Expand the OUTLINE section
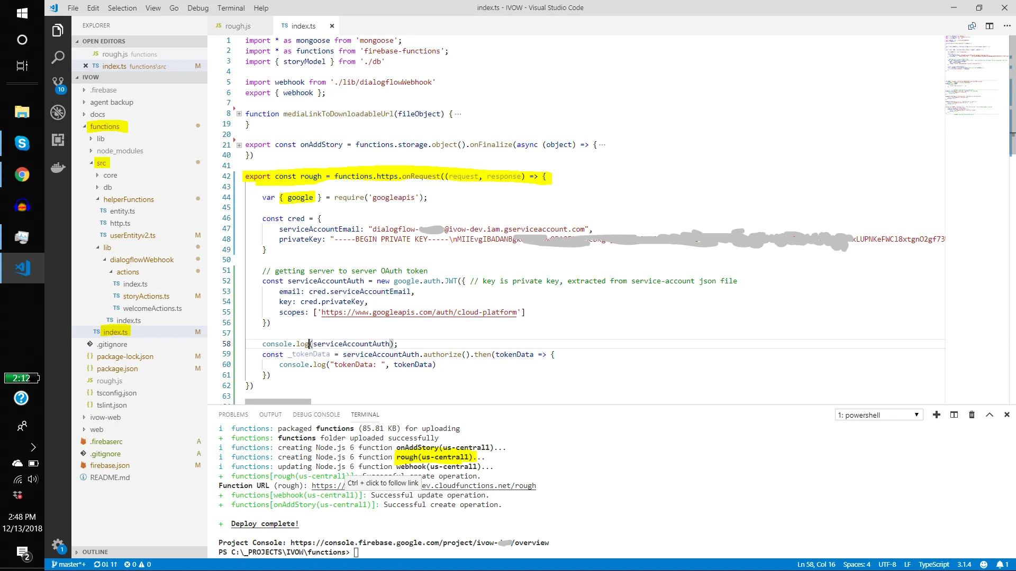Screen dimensions: 1016x571 pos(95,552)
